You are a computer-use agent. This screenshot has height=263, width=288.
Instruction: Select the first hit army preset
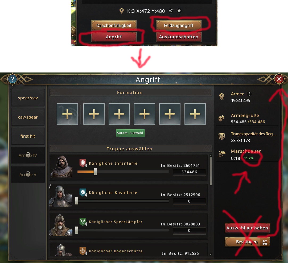[x=28, y=136]
